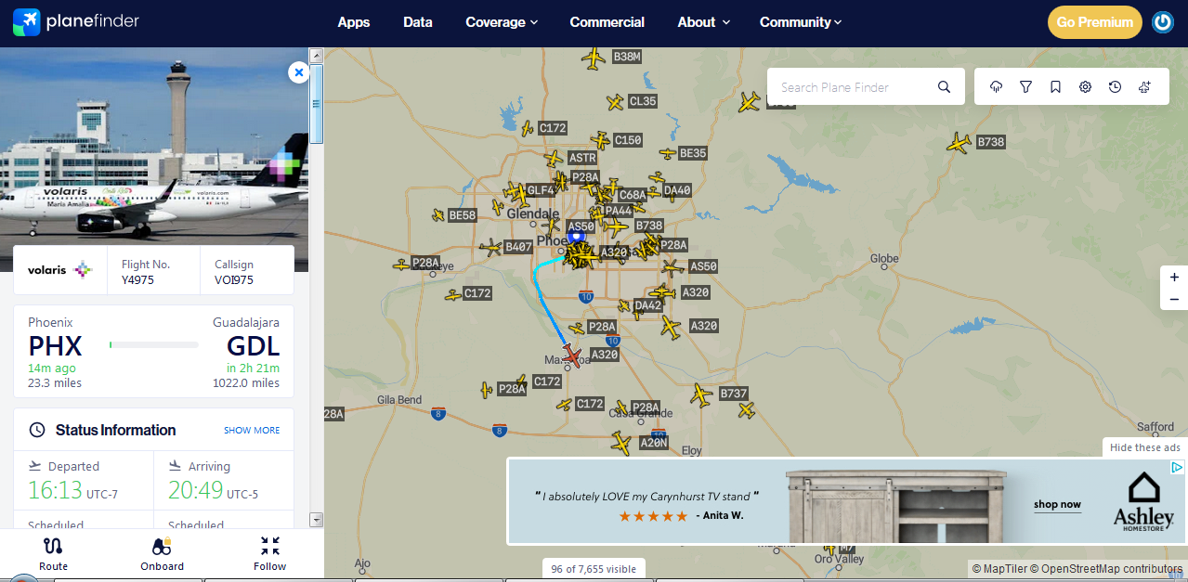The image size is (1188, 582).
Task: Select the B407 helicopter marker
Action: coord(491,248)
